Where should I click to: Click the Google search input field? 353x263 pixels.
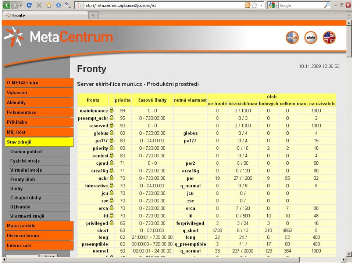[301, 6]
